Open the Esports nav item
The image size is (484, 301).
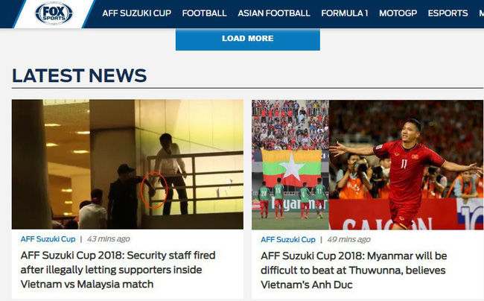tap(448, 13)
